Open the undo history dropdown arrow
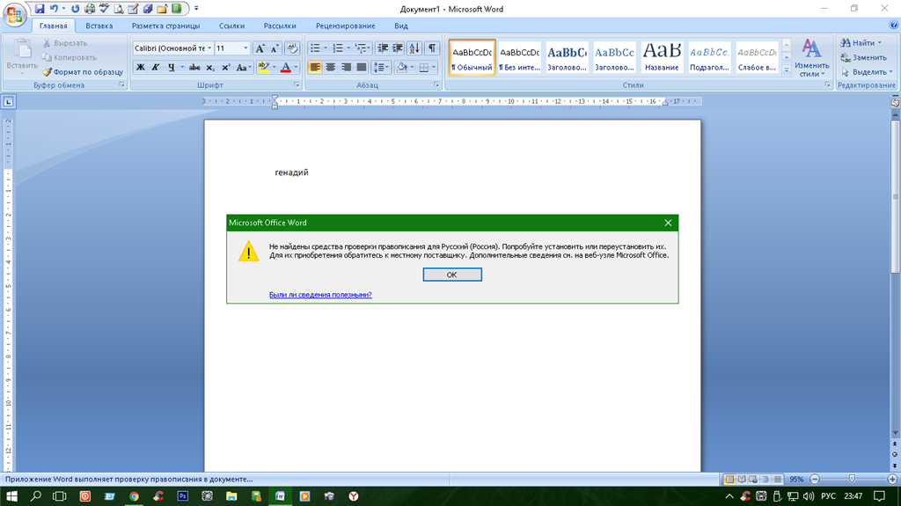901x506 pixels. (x=63, y=9)
